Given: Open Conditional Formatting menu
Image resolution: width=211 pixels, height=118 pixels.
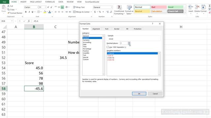Looking at the screenshot, I should tap(119, 10).
